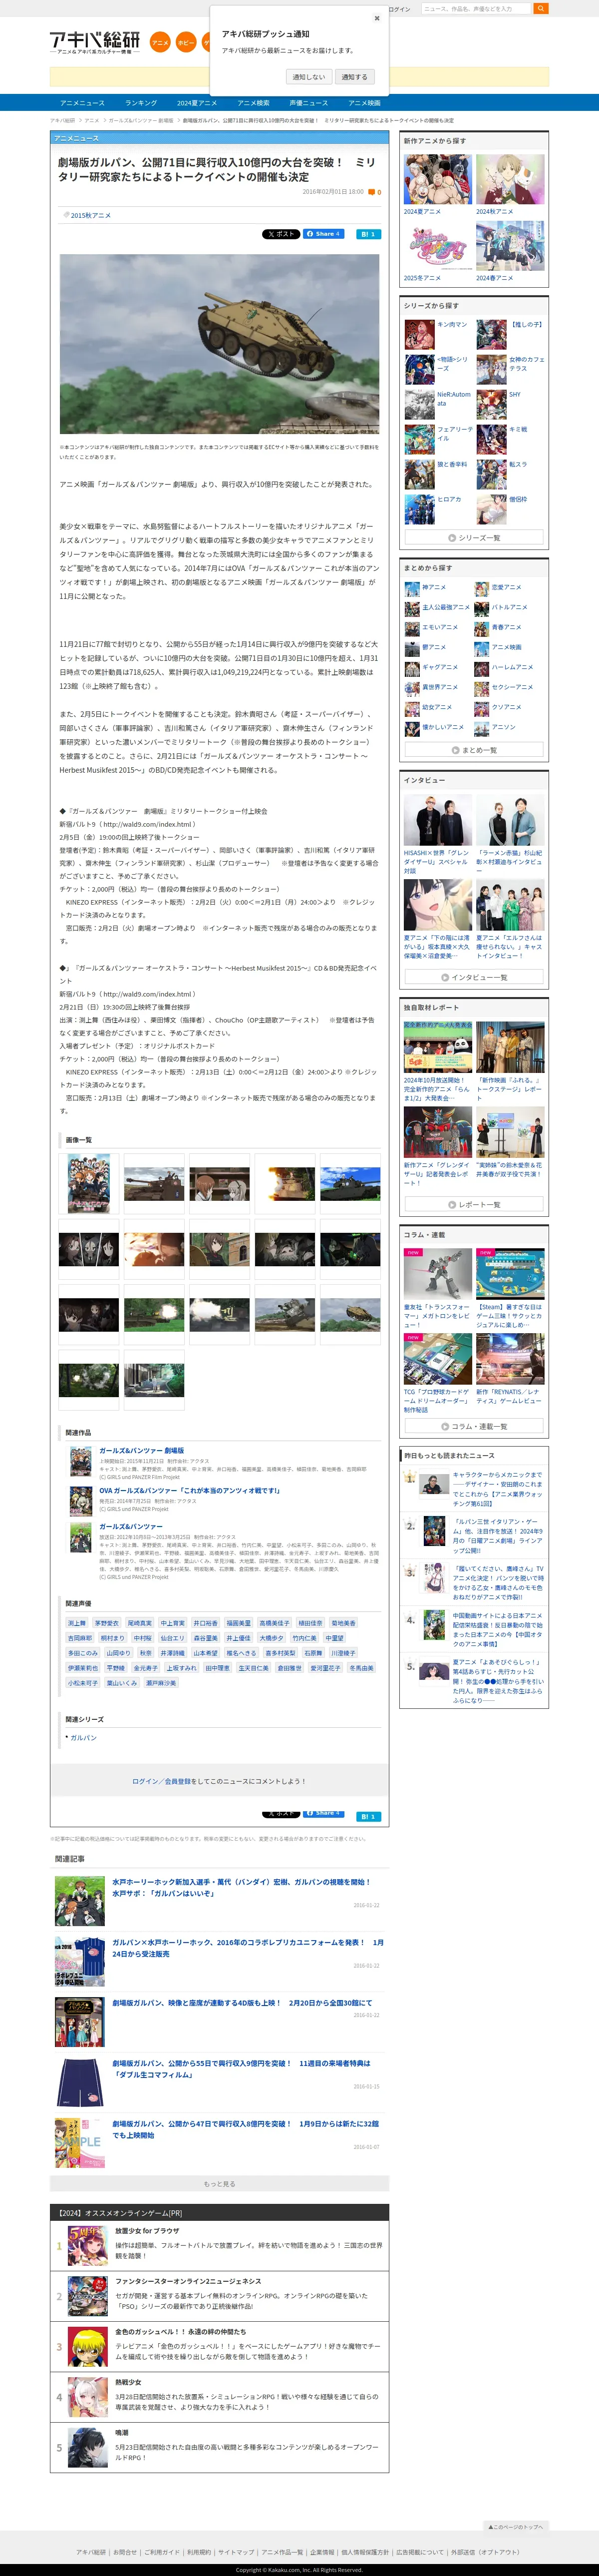
Task: Click 利用規約 in footer
Action: pyautogui.click(x=199, y=2552)
